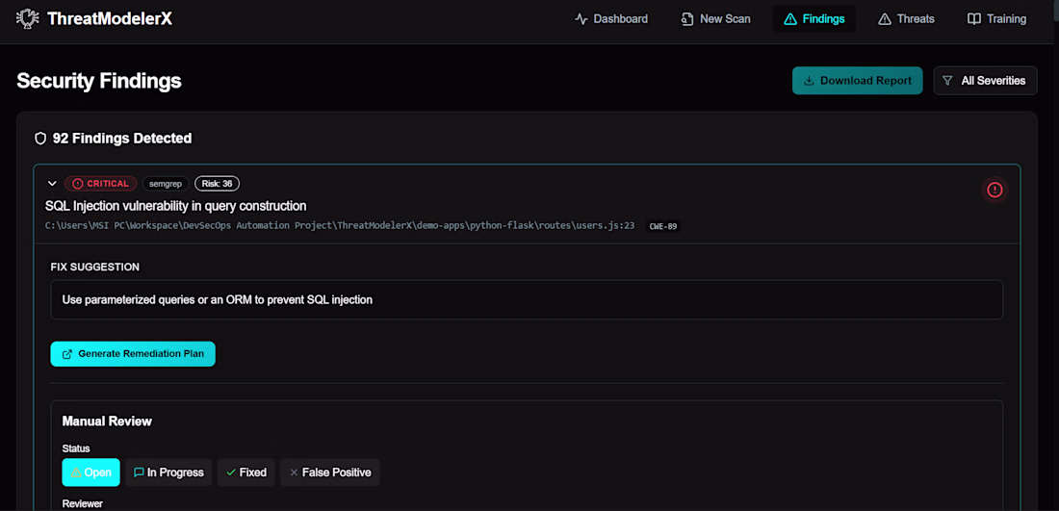Collapse the SQL Injection finding chevron
1059x511 pixels.
pos(52,184)
